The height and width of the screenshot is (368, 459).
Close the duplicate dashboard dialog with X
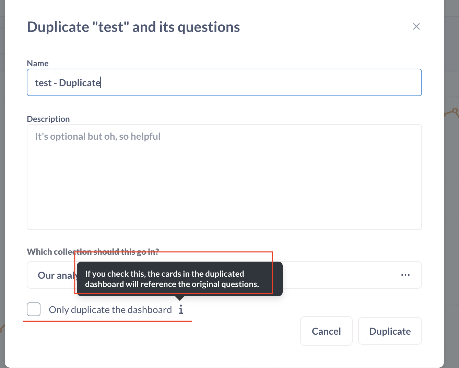coord(416,26)
